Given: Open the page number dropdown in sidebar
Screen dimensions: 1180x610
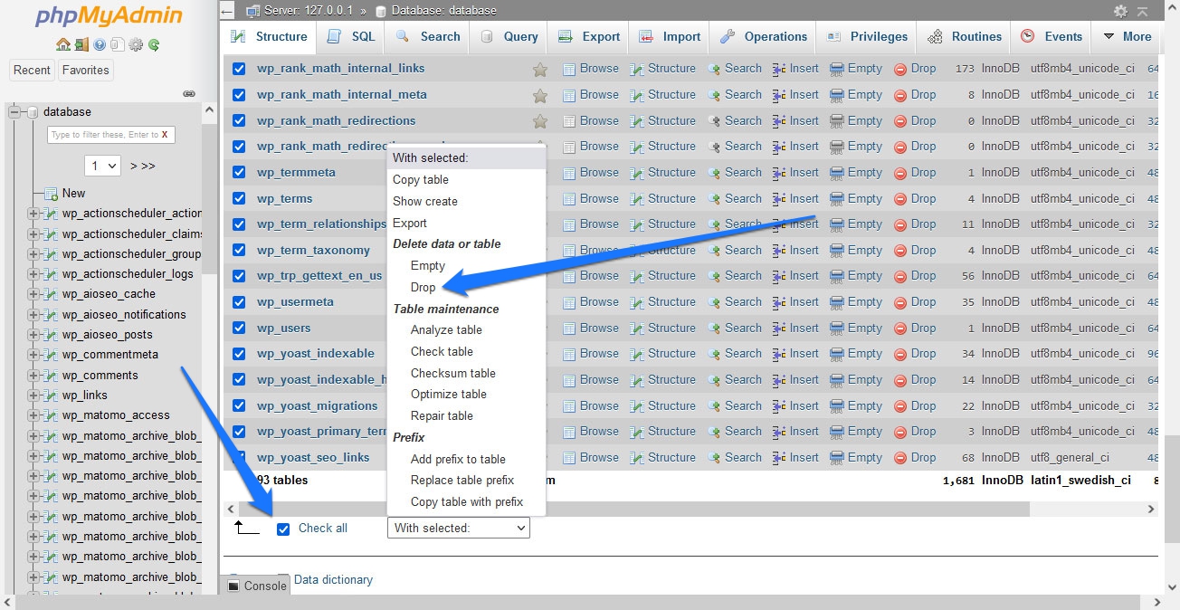Looking at the screenshot, I should point(102,166).
